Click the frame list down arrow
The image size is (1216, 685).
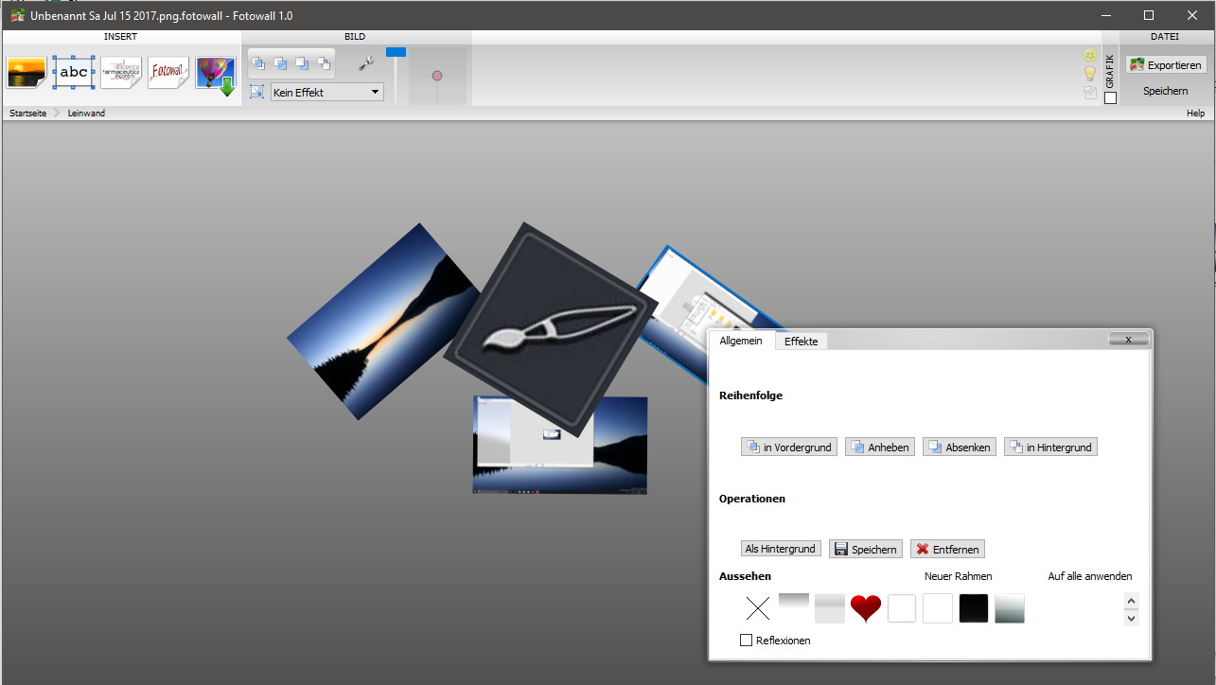[1132, 618]
